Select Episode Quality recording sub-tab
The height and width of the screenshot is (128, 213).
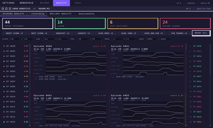click(x=23, y=14)
